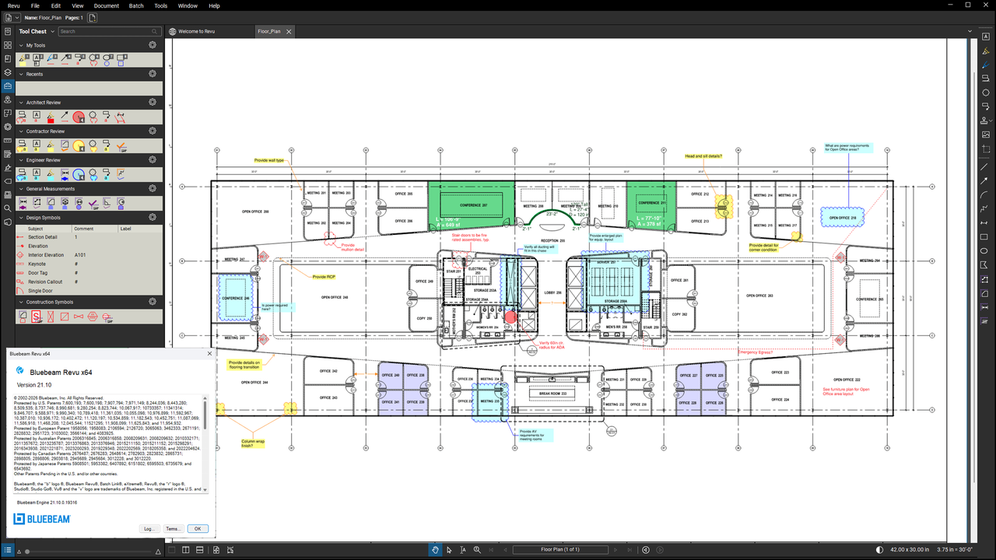The image size is (996, 560).
Task: Toggle split view vertical in status bar
Action: click(186, 550)
